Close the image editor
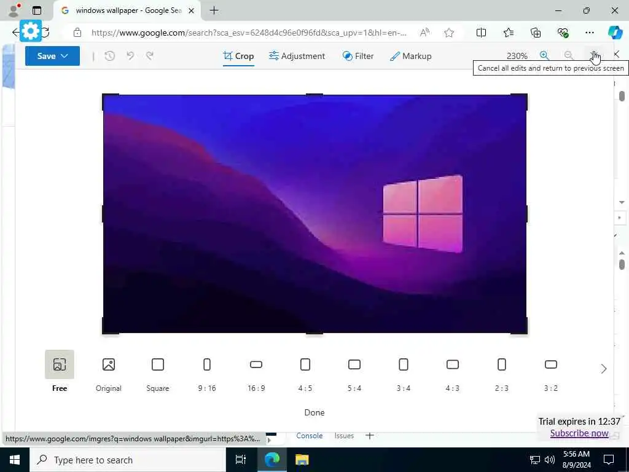This screenshot has width=629, height=472. click(617, 54)
